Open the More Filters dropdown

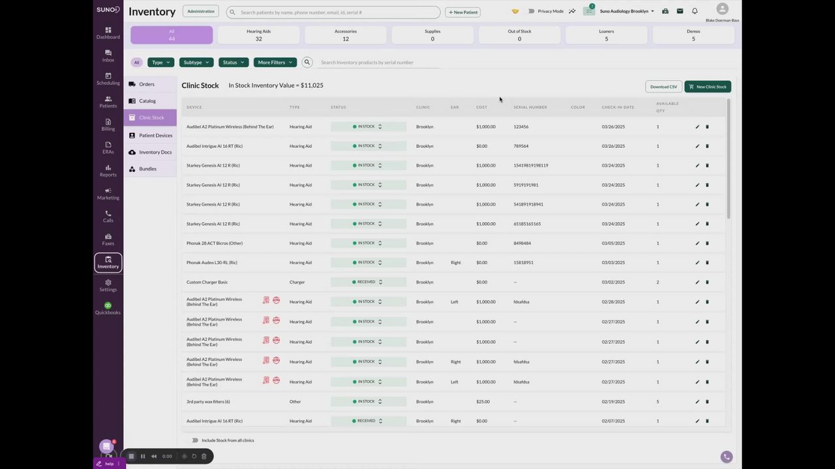click(x=275, y=63)
